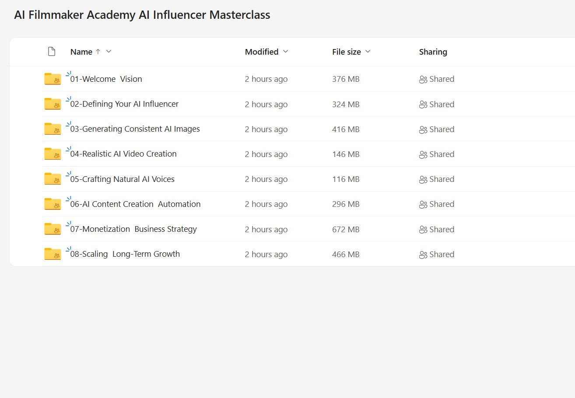
Task: Click the 02-Defining Your AI Influencer folder icon
Action: tap(53, 104)
